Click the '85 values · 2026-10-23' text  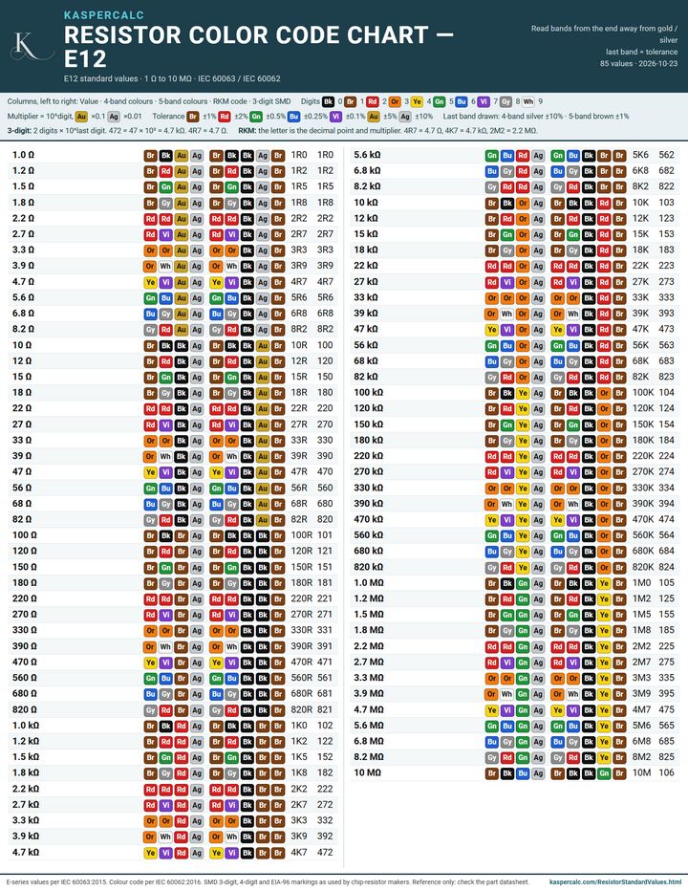tap(638, 64)
